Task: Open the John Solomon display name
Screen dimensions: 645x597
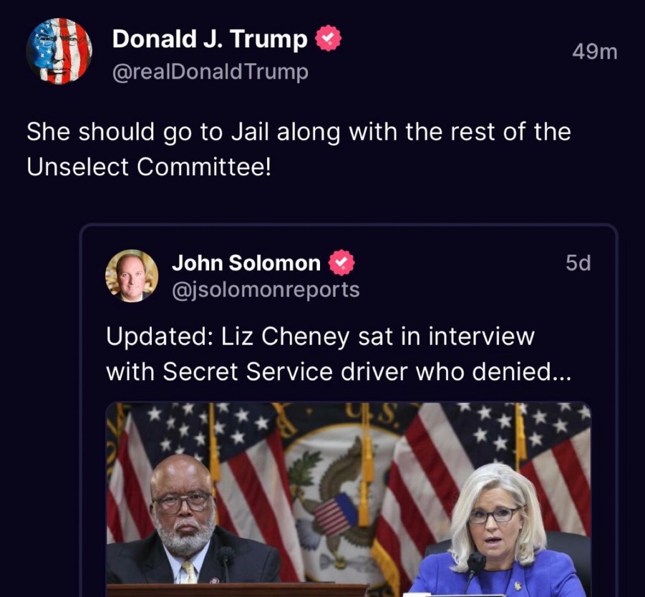Action: (x=246, y=263)
